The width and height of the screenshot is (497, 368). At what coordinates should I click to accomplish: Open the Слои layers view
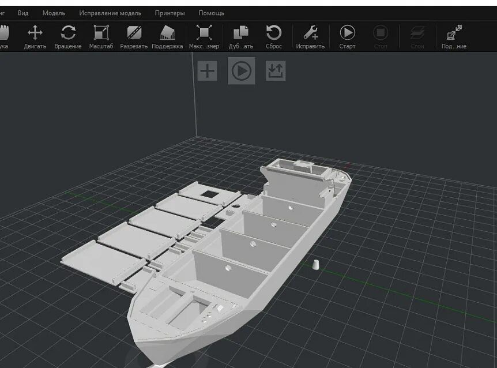click(417, 37)
